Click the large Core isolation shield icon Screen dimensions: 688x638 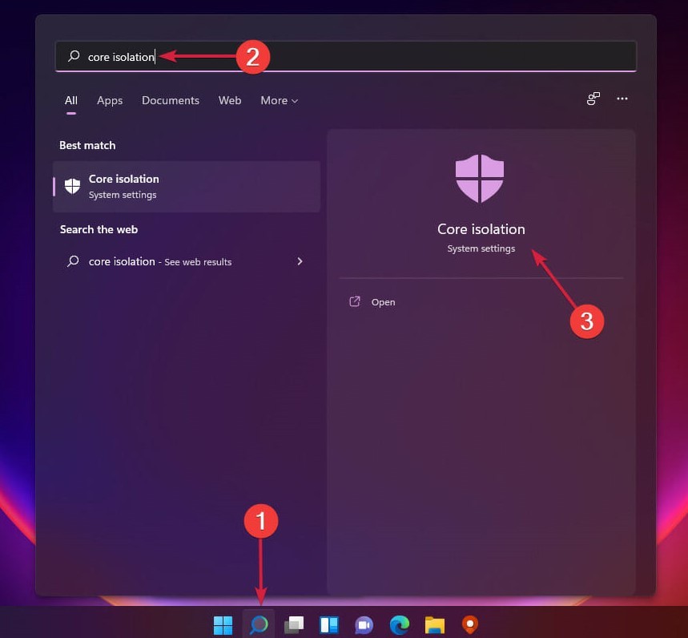click(480, 178)
